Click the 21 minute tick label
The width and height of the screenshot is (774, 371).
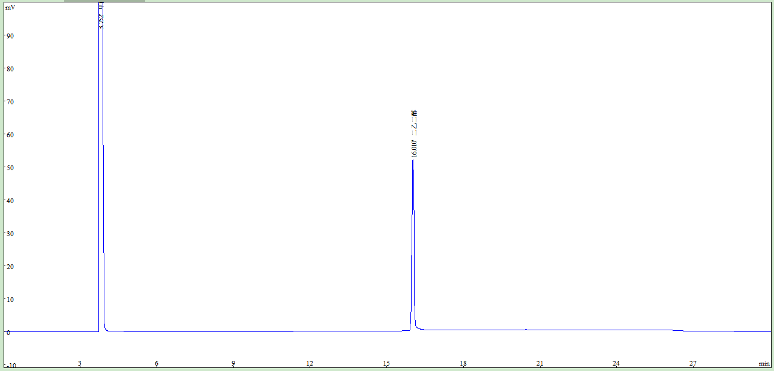540,364
